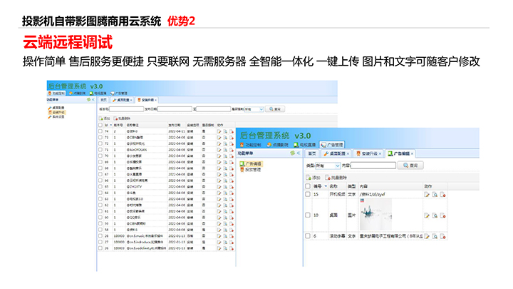This screenshot has width=513, height=289.
Task: Switch to the 首页 tab in the right window
Action: pos(311,153)
